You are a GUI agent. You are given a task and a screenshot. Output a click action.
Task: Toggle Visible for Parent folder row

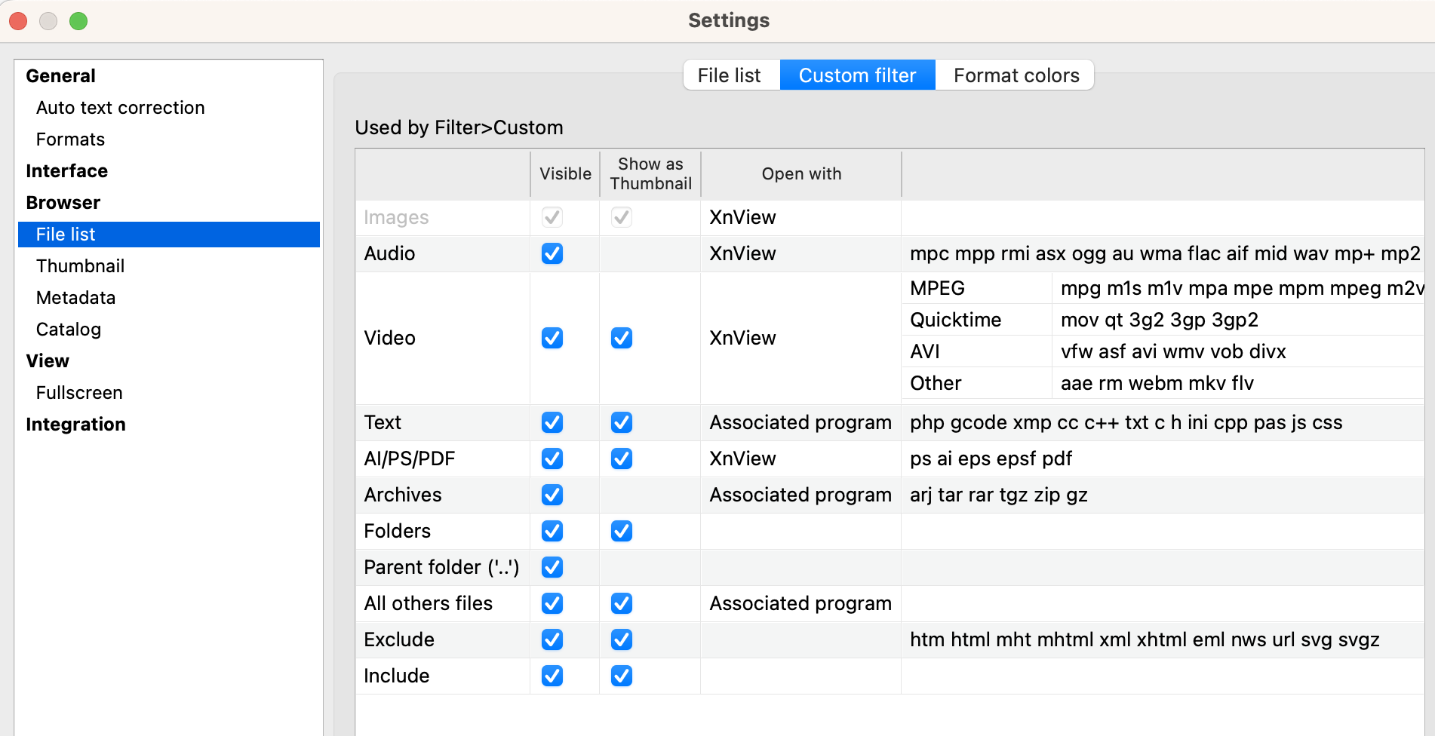[552, 567]
